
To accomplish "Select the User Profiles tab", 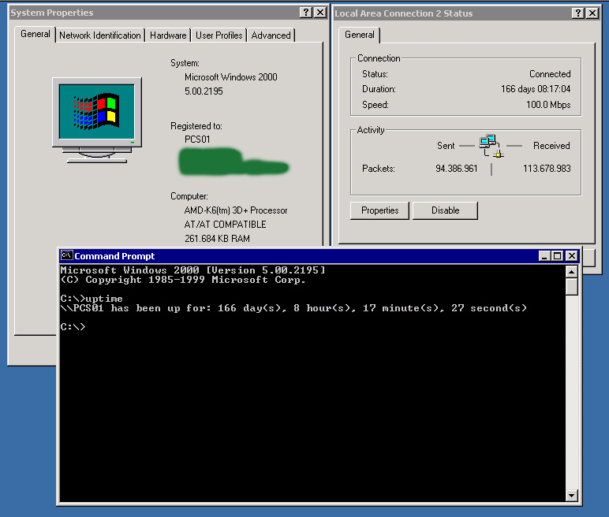I will [x=219, y=35].
